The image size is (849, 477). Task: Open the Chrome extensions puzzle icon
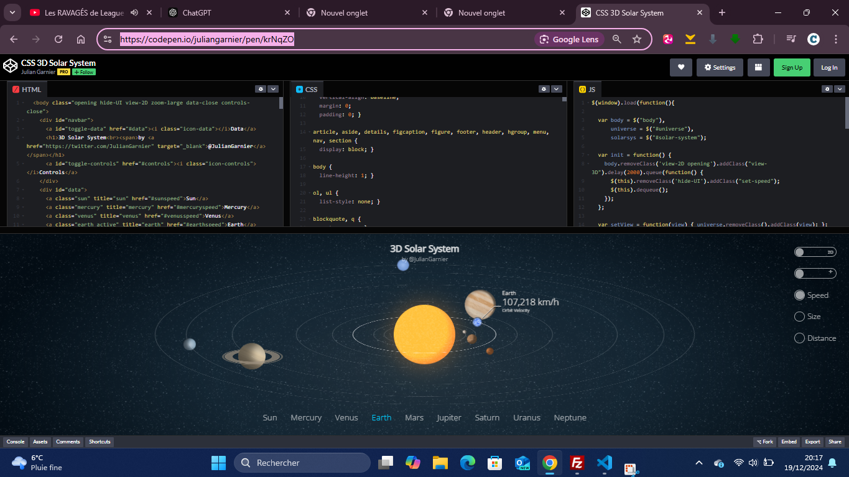pos(758,39)
